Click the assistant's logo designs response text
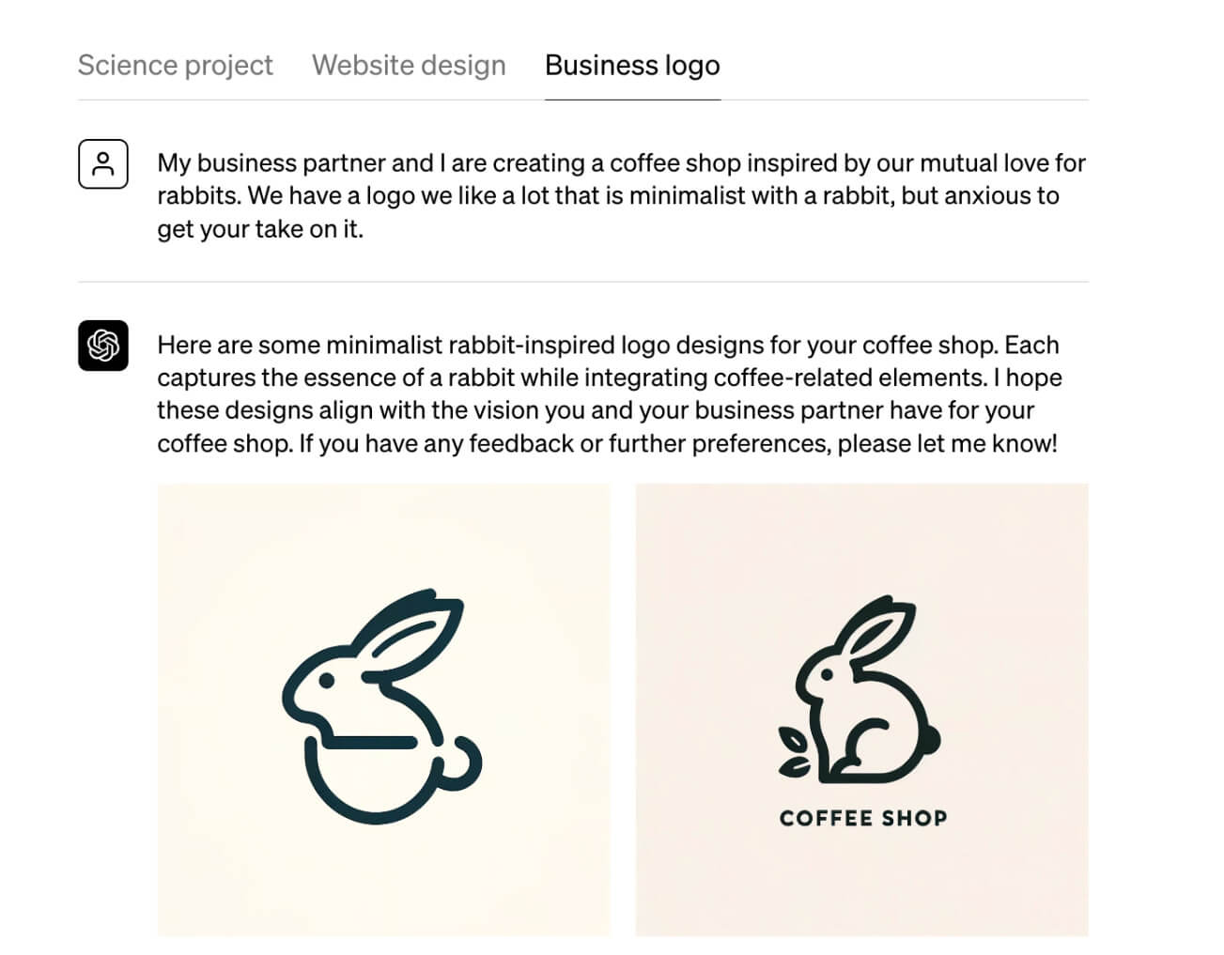 tap(609, 393)
